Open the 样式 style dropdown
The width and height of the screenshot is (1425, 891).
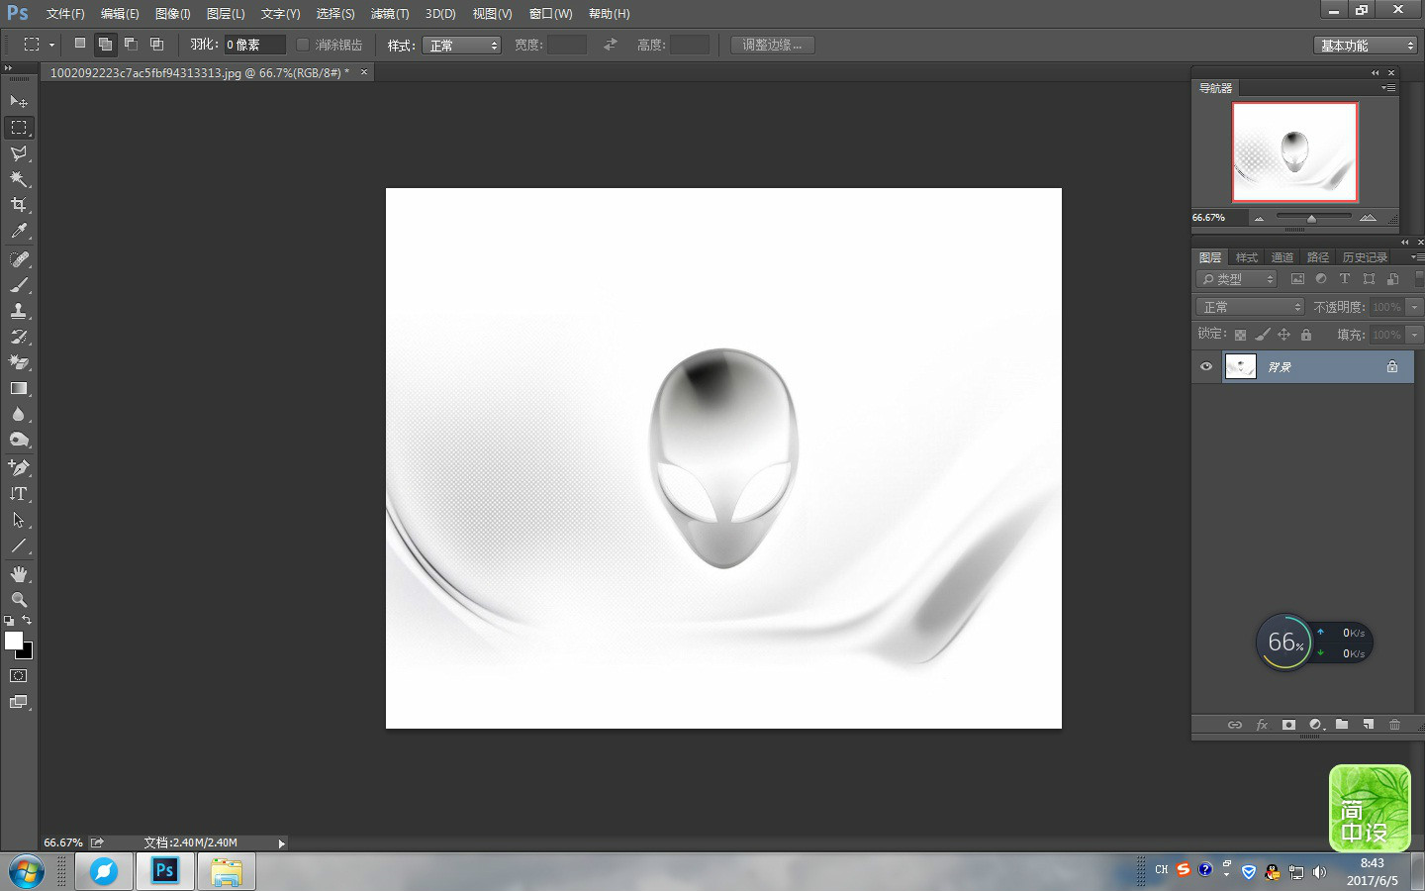pos(461,46)
